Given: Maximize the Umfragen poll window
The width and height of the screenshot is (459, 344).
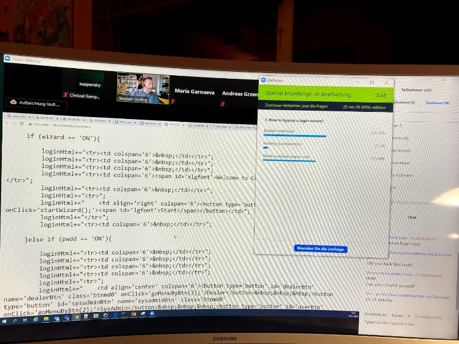Looking at the screenshot, I should tap(371, 82).
